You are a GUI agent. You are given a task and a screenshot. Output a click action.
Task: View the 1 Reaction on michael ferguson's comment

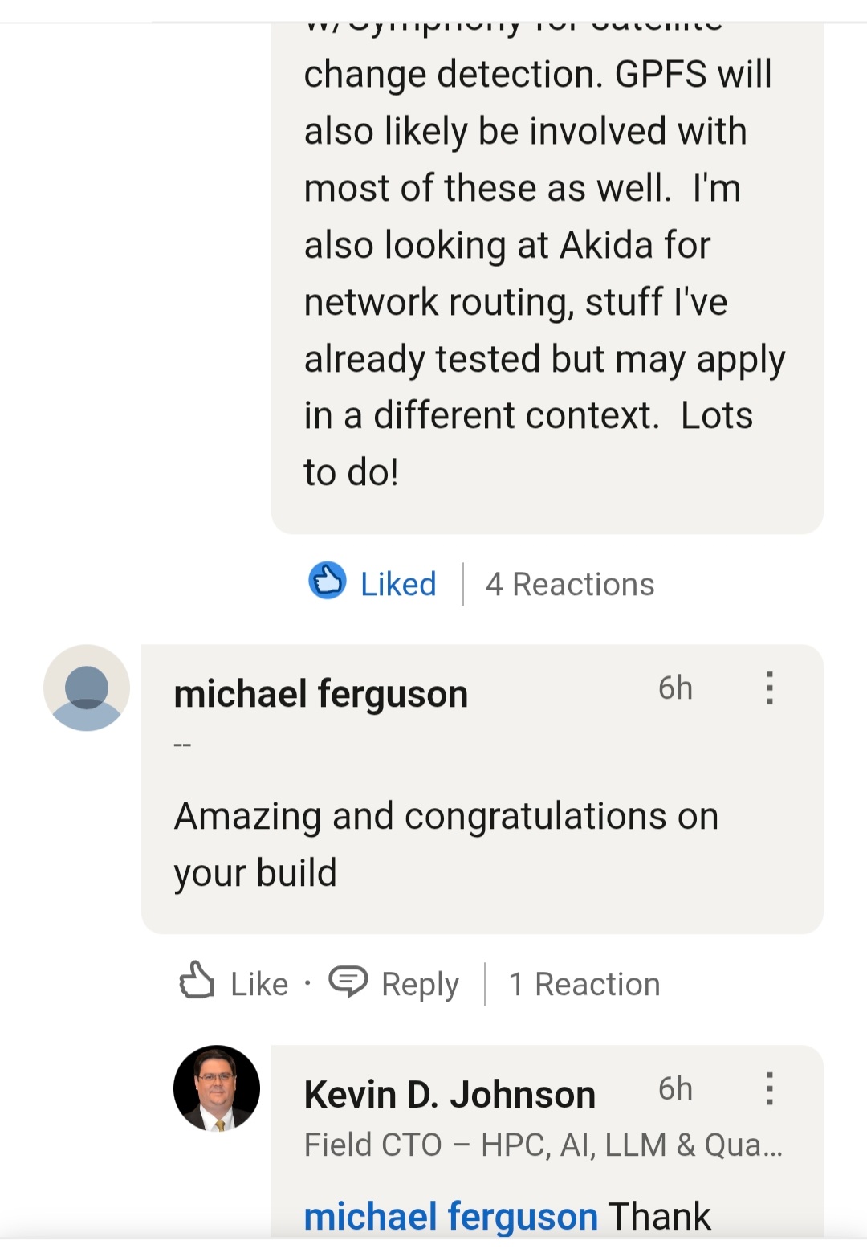[x=585, y=983]
